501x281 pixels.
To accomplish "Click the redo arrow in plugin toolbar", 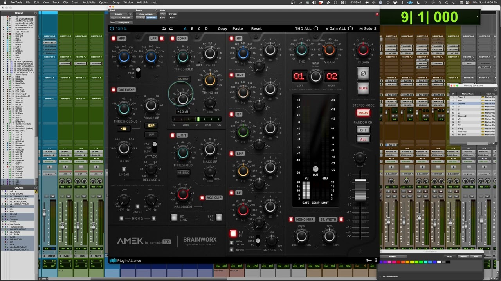I will (171, 28).
